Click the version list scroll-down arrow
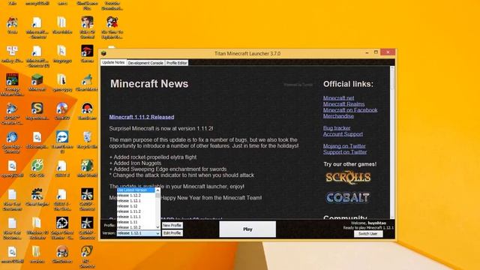The width and height of the screenshot is (480, 270). [x=157, y=227]
